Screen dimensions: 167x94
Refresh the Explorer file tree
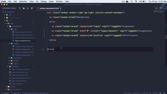coord(28,8)
